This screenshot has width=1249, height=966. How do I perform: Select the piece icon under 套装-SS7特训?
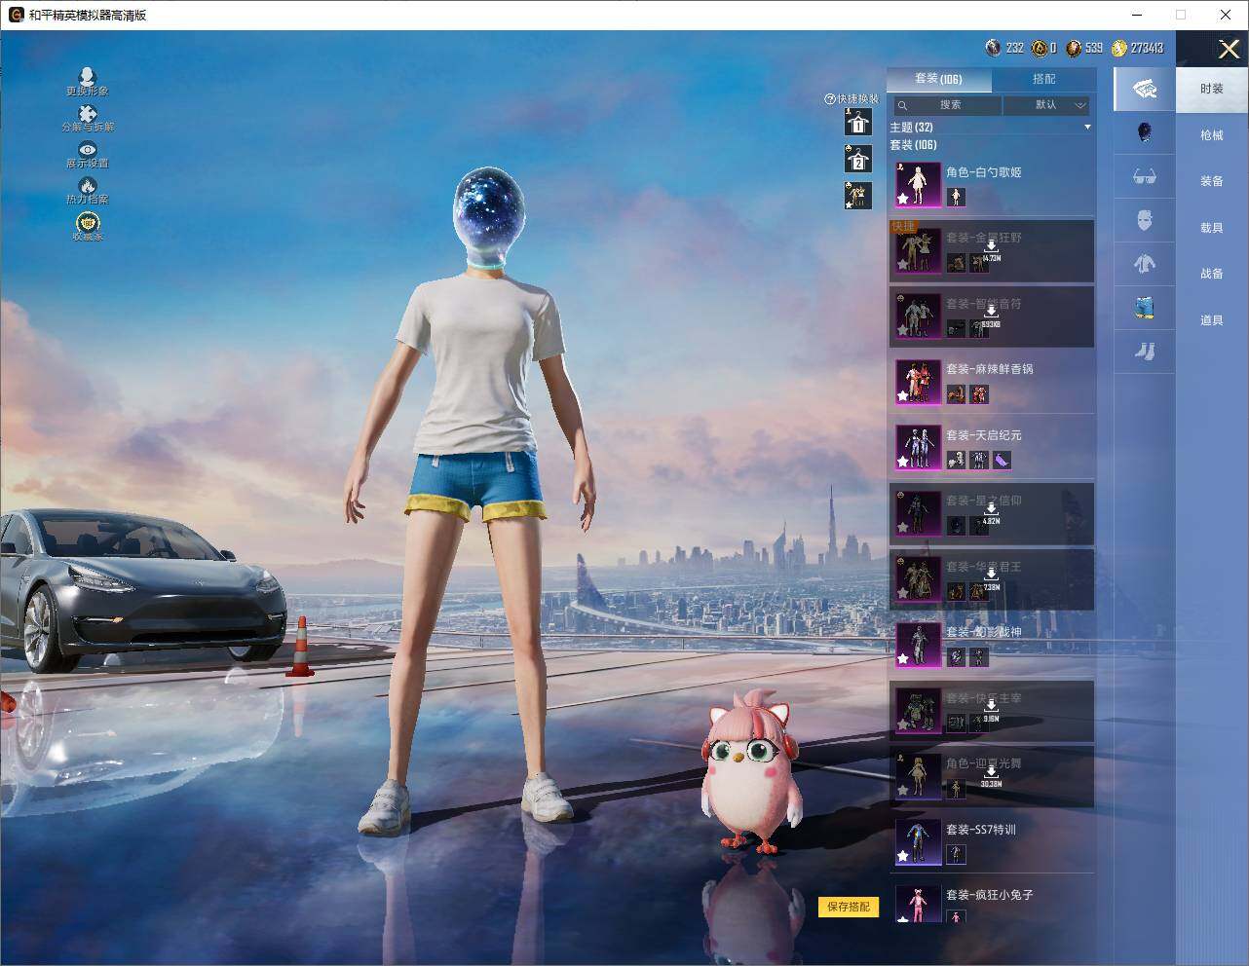pos(956,854)
